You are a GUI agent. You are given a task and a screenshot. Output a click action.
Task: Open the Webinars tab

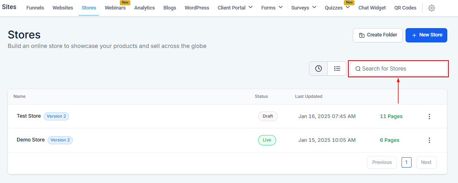(115, 8)
